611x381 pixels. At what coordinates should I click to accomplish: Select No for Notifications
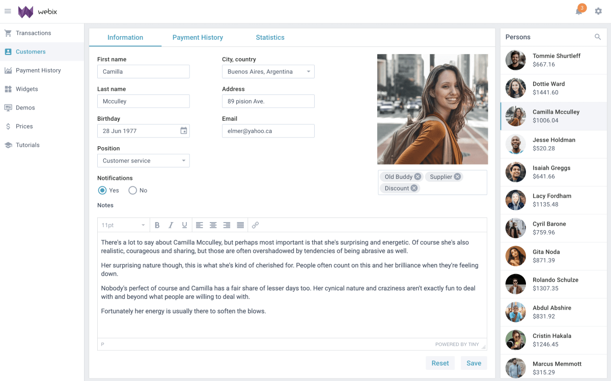click(x=133, y=190)
